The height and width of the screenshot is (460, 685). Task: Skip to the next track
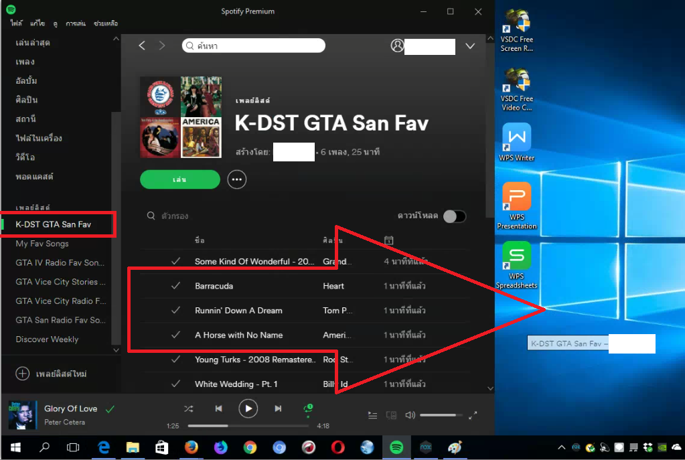278,408
